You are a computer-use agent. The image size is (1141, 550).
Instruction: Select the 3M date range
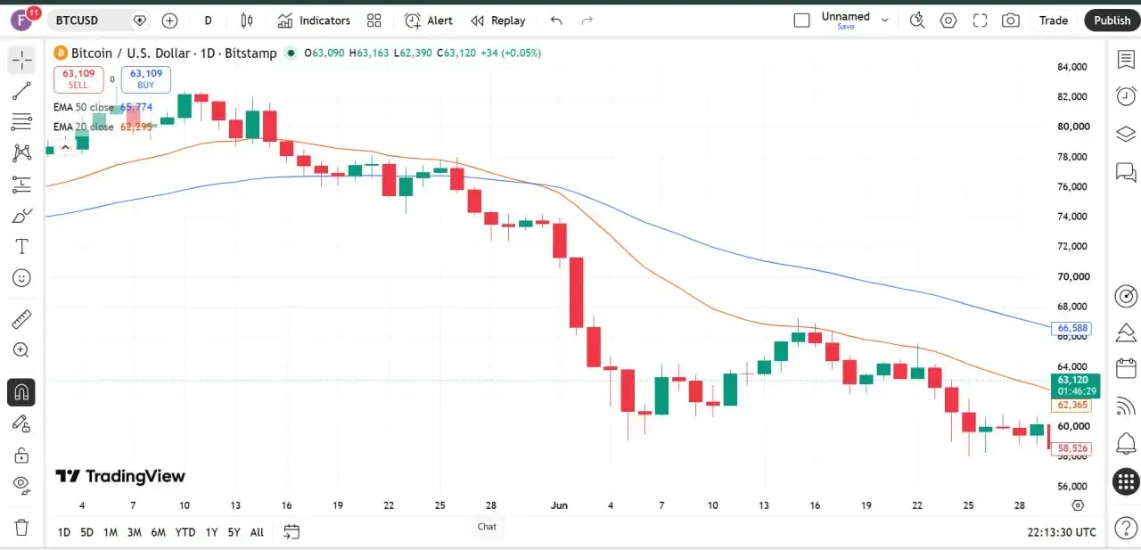point(134,532)
